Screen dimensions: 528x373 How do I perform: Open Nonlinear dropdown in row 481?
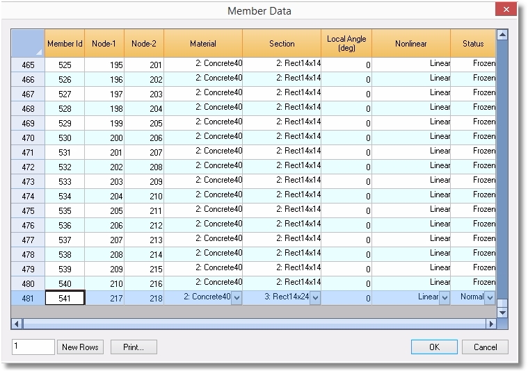445,298
